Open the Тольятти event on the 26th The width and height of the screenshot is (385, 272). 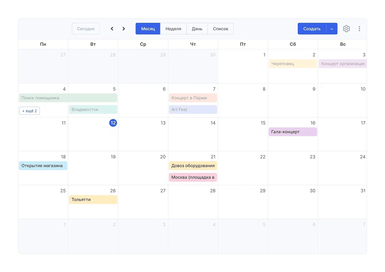point(93,199)
